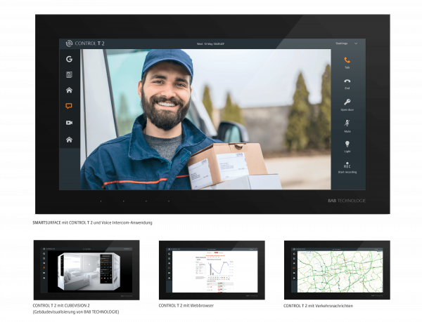
Task: Open the web browser thumbnail image
Action: (x=211, y=271)
